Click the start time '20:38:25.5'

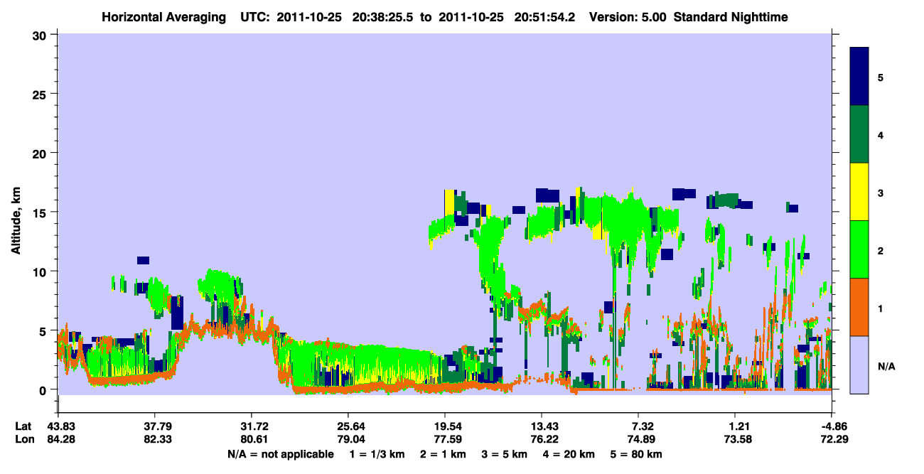point(384,16)
